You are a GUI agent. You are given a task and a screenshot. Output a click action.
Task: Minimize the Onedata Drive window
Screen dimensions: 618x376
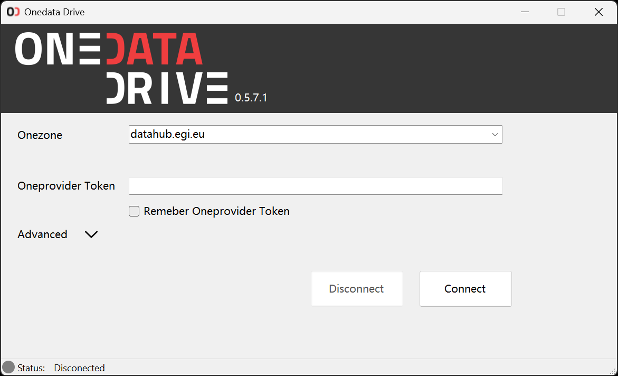(525, 12)
